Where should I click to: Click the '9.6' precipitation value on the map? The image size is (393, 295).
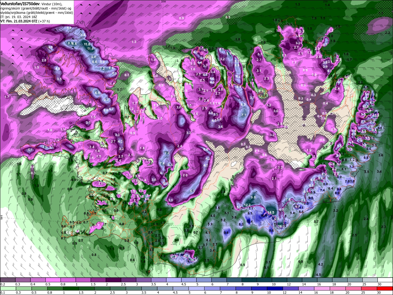(271, 230)
